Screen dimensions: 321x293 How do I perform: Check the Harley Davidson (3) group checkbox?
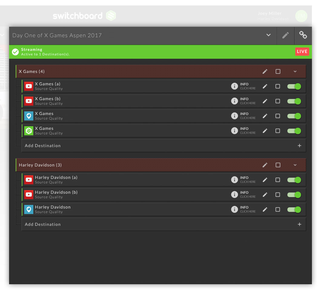pyautogui.click(x=278, y=165)
